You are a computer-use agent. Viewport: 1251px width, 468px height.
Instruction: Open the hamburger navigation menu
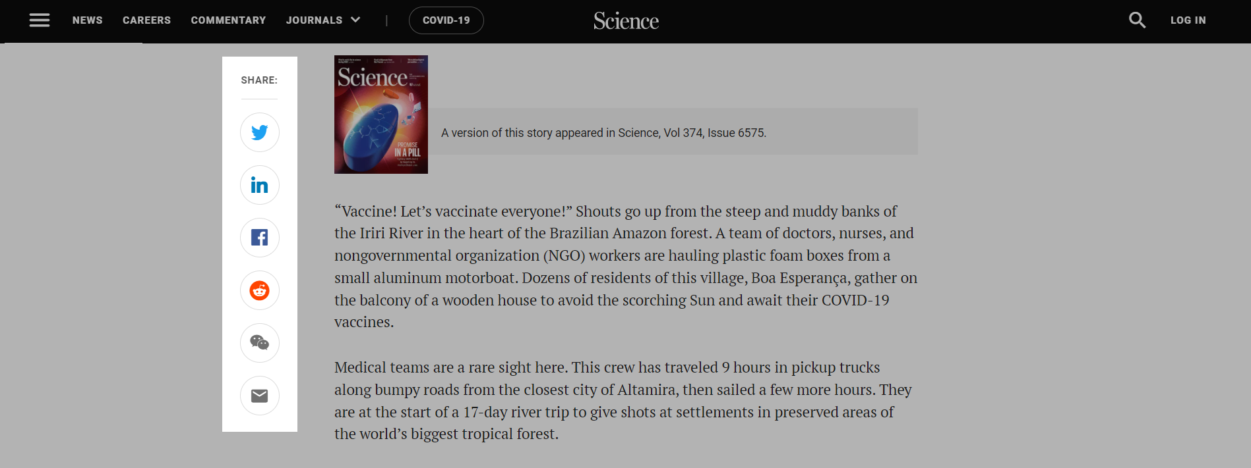[40, 20]
